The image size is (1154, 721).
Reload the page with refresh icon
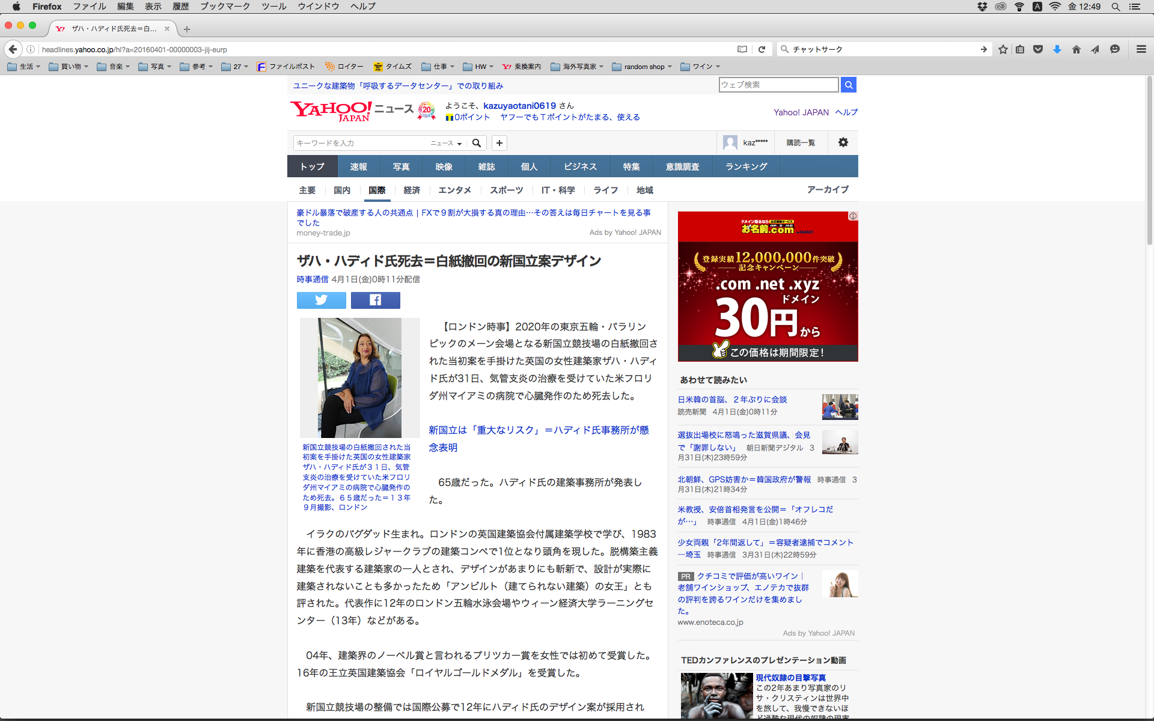tap(762, 49)
